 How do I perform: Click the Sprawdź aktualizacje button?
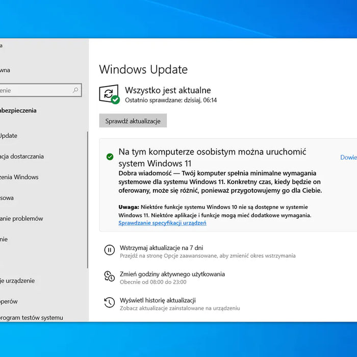pyautogui.click(x=133, y=121)
